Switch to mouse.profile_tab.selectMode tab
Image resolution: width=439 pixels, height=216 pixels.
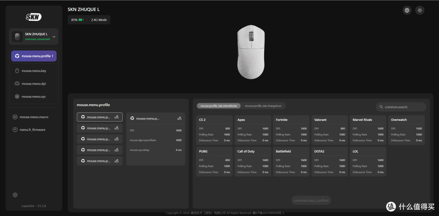point(219,106)
